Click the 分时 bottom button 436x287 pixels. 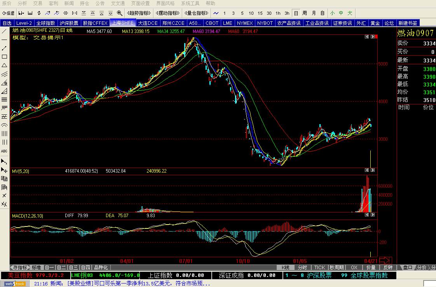(302, 267)
